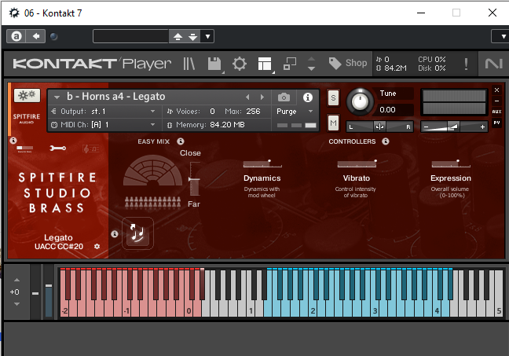Minimize the instrument header with minus button

(496, 101)
